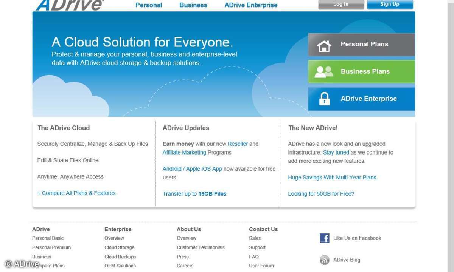
Task: Click 'Edit & Share Files Online' text
Action: click(x=68, y=160)
